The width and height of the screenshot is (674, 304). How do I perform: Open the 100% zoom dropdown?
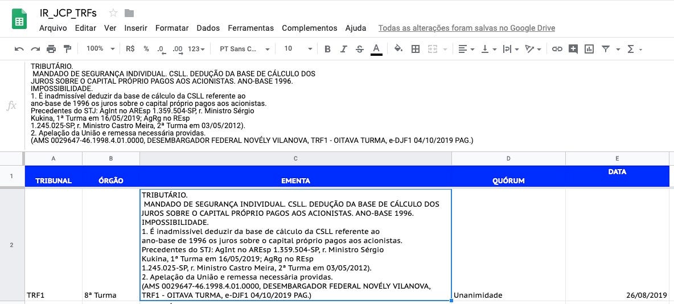pos(100,48)
